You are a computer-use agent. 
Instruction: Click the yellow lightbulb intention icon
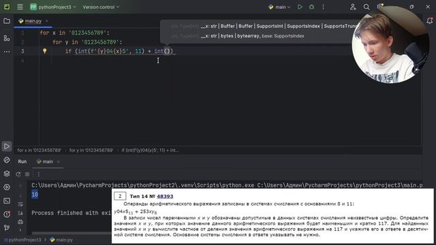45,51
